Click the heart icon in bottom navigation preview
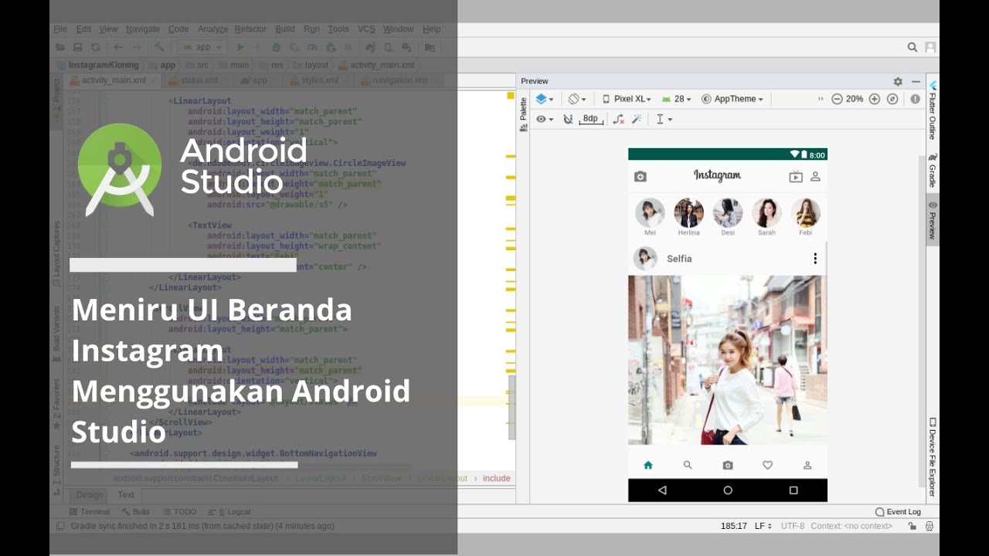Viewport: 989px width, 556px height. pyautogui.click(x=767, y=465)
